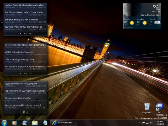
Task: Page up in the FOXSports feed gadget
Action: tap(20, 73)
